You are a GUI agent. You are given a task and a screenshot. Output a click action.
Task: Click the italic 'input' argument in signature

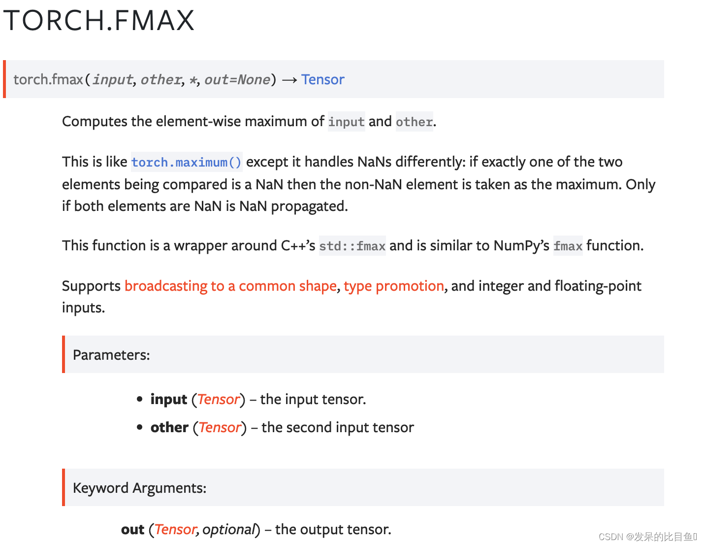point(112,79)
